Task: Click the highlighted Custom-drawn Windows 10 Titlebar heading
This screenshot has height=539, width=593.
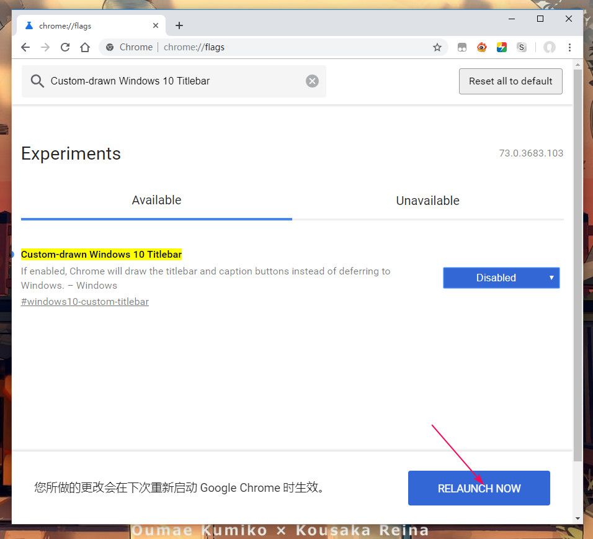Action: pos(101,255)
